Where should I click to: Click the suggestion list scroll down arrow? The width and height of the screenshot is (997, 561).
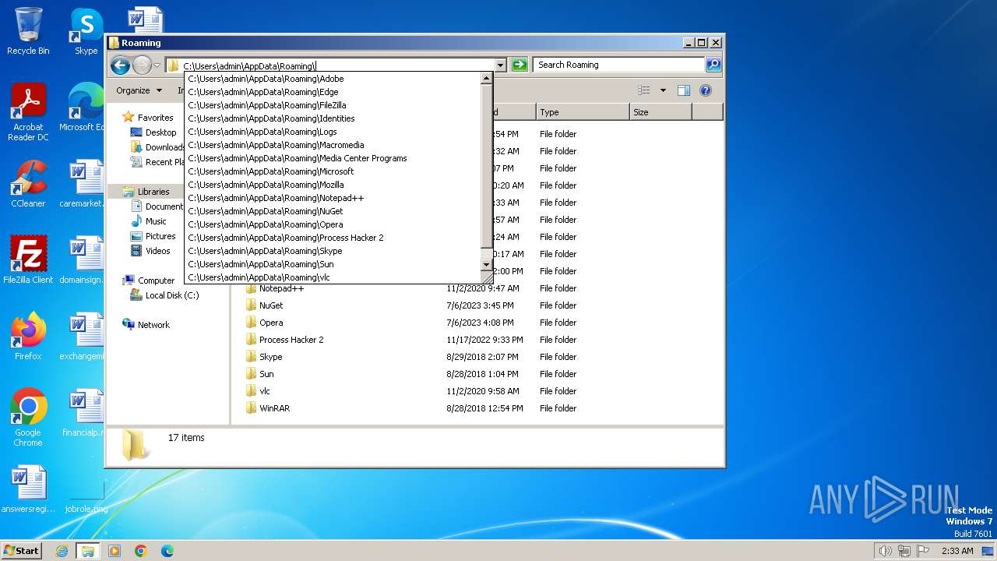[487, 265]
